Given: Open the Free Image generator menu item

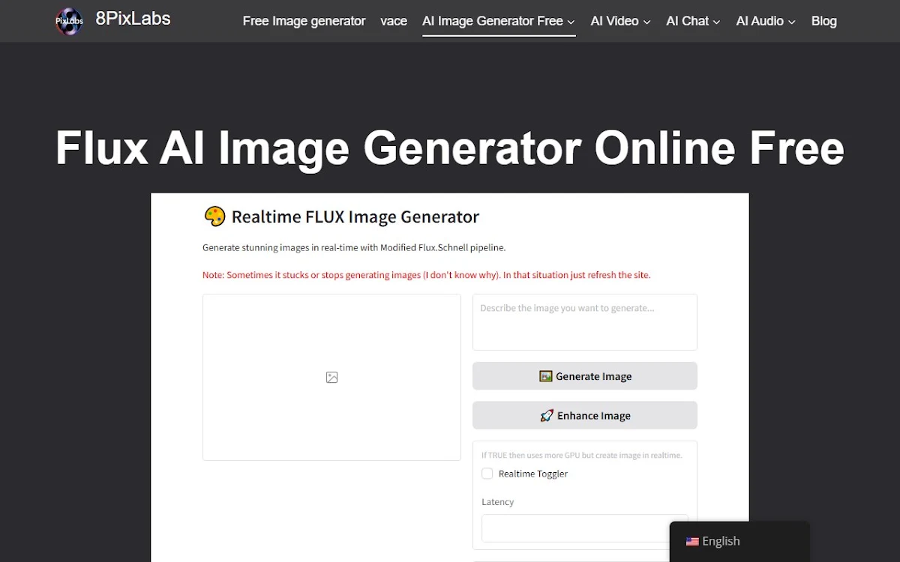Looking at the screenshot, I should click(304, 21).
